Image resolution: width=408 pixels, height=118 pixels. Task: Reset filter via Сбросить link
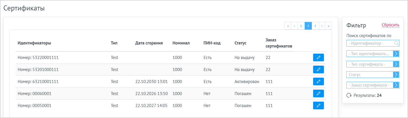pos(390,25)
